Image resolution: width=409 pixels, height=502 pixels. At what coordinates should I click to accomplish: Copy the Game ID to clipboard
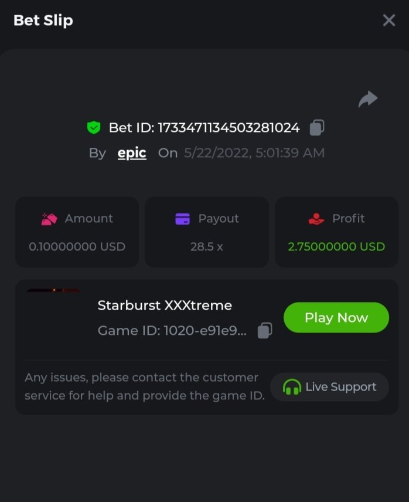pyautogui.click(x=265, y=331)
